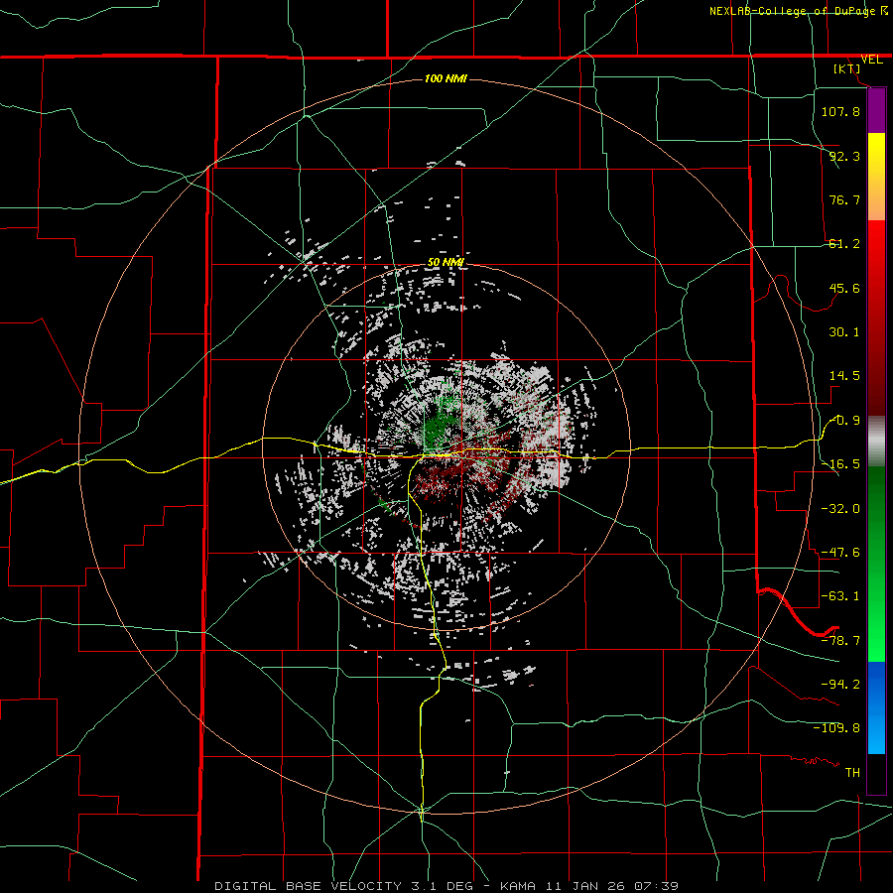The height and width of the screenshot is (893, 893).
Task: Click the -109.8 velocity scale value
Action: 836,728
